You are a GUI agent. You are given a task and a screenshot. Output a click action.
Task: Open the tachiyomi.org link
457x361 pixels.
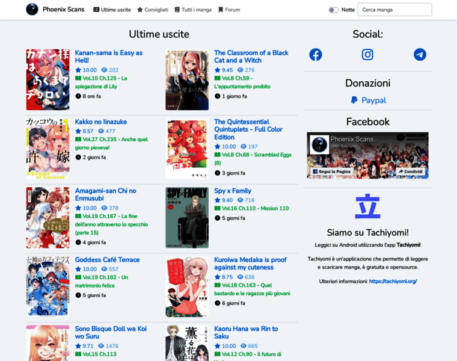pyautogui.click(x=393, y=281)
